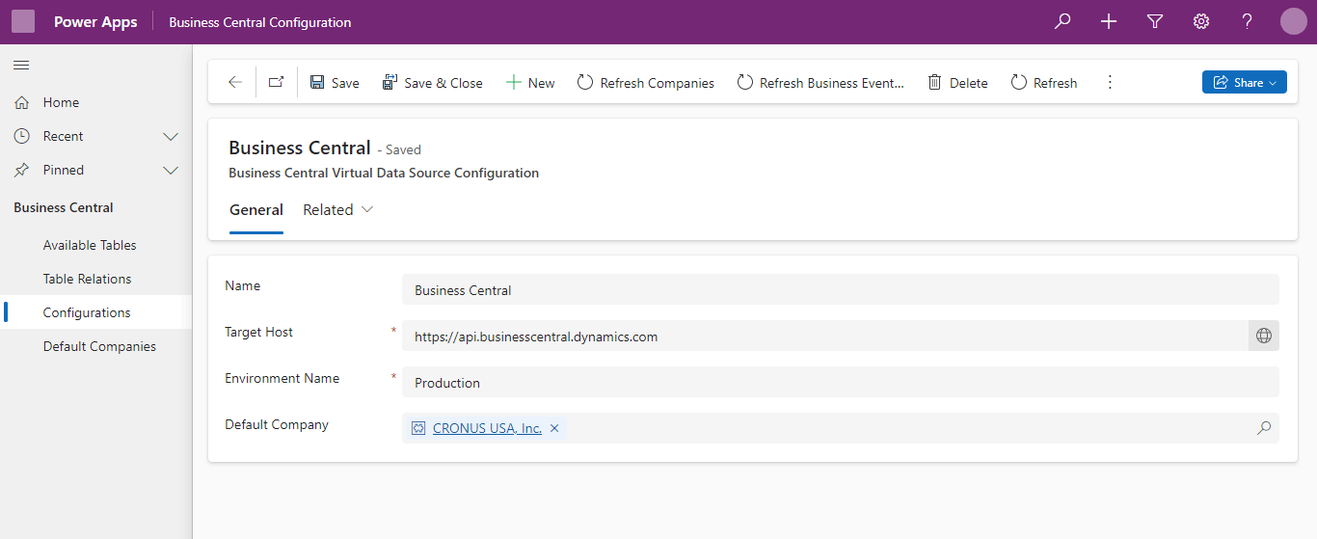Viewport: 1317px width, 539px height.
Task: Click the help question mark icon
Action: point(1248,21)
